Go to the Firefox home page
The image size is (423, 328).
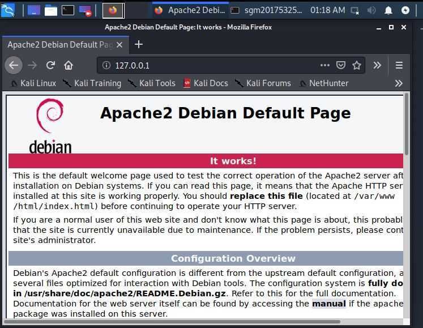[x=69, y=65]
